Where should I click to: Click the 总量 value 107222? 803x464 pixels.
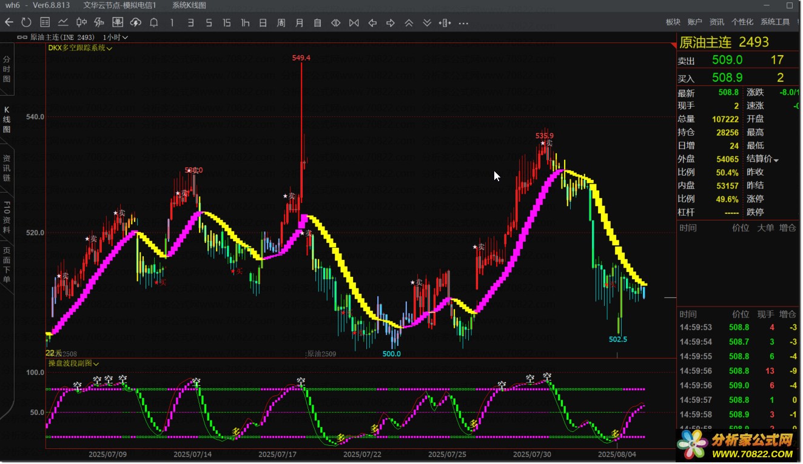725,119
